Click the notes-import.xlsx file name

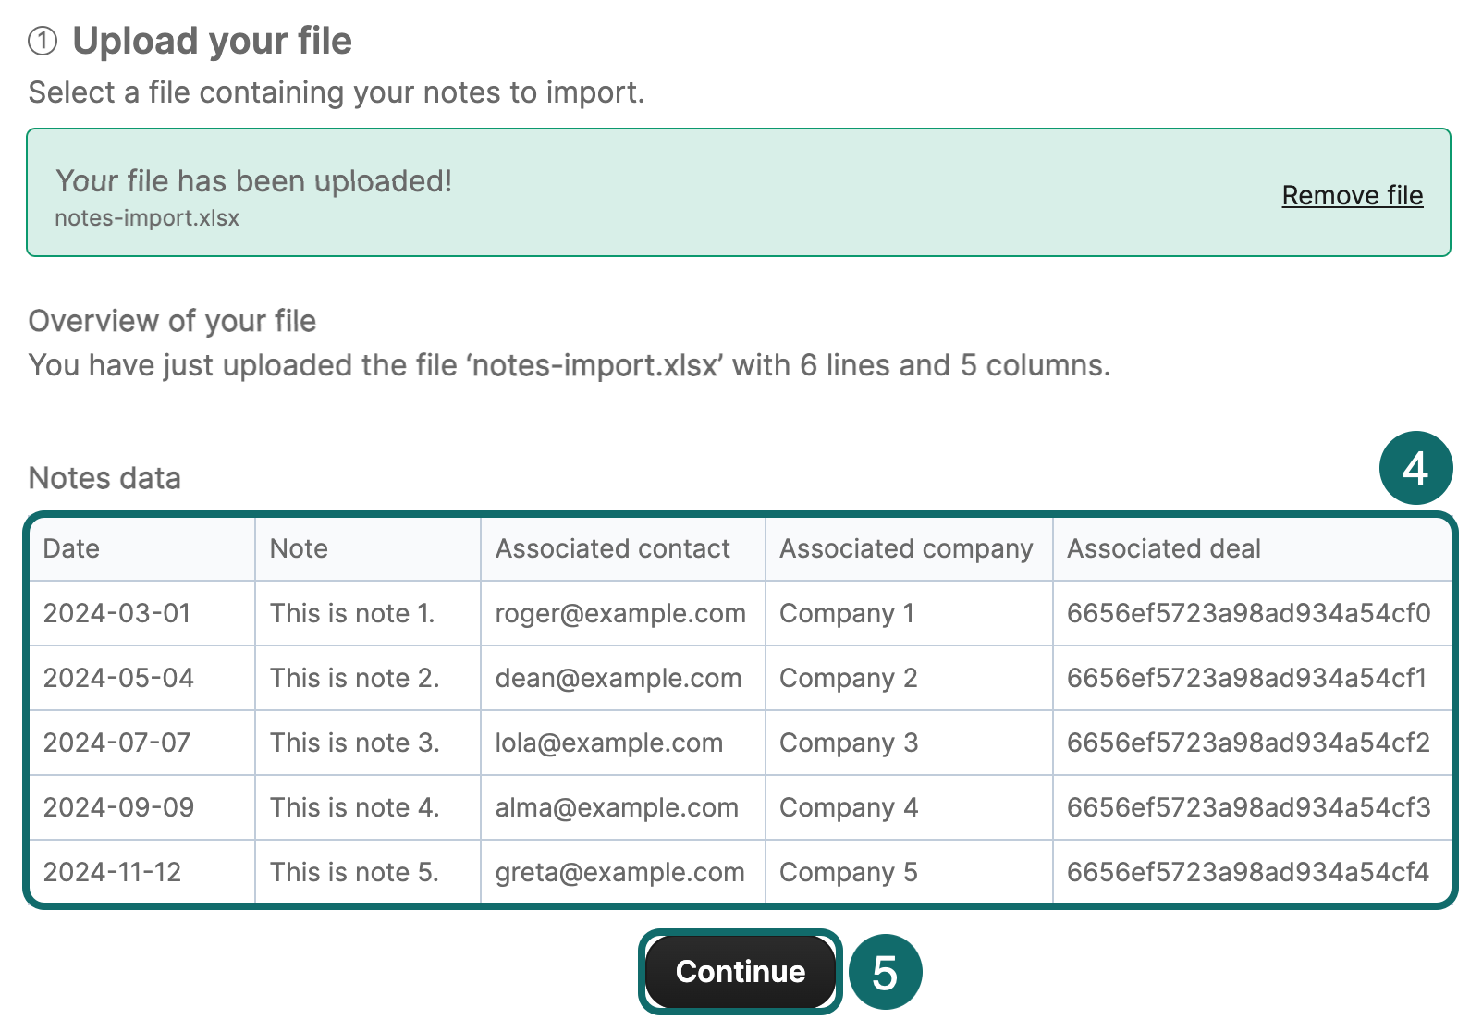(x=147, y=218)
